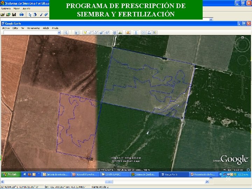Click the right scroll arrow at bottom
The height and width of the screenshot is (189, 252).
pos(207,182)
